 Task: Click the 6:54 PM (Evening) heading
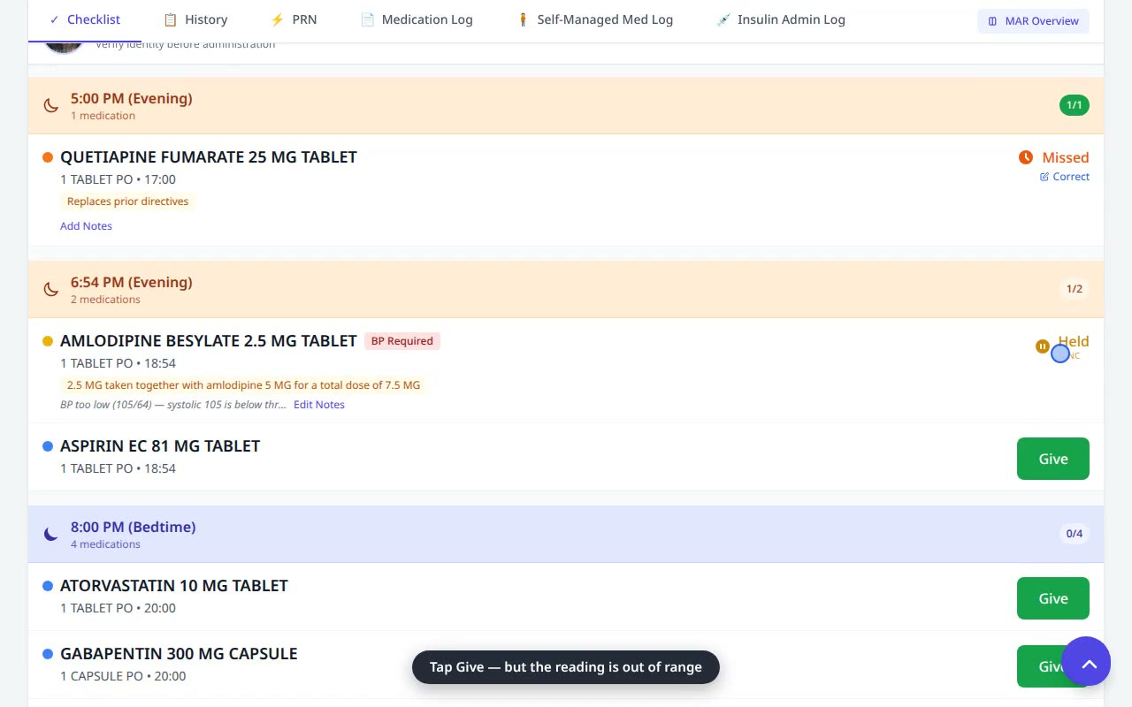point(132,282)
